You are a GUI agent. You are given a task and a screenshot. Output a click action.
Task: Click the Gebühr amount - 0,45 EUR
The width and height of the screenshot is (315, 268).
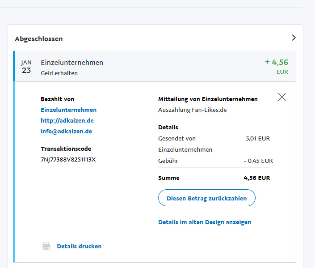(x=258, y=161)
